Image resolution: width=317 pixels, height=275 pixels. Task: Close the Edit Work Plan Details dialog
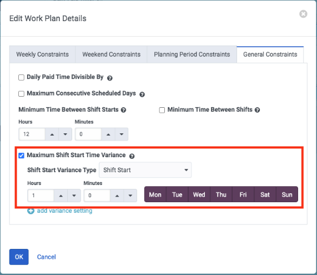(x=303, y=14)
